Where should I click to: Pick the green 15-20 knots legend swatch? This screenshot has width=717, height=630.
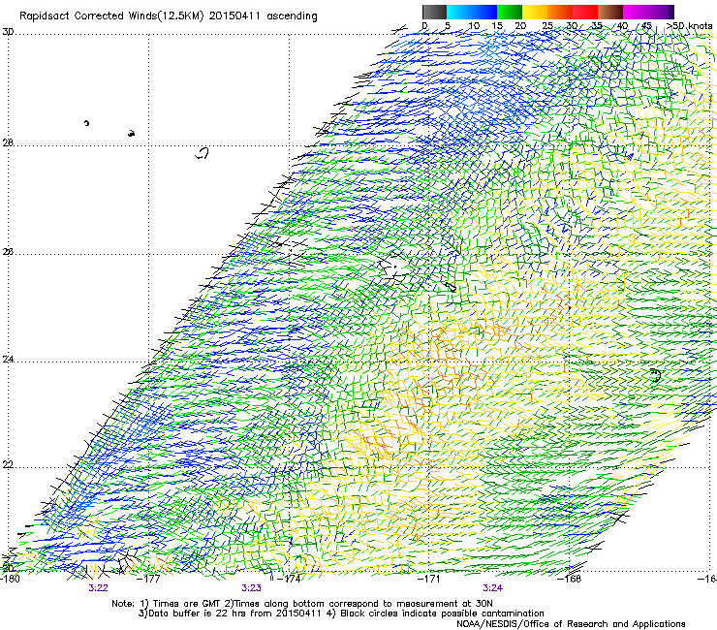coord(510,12)
